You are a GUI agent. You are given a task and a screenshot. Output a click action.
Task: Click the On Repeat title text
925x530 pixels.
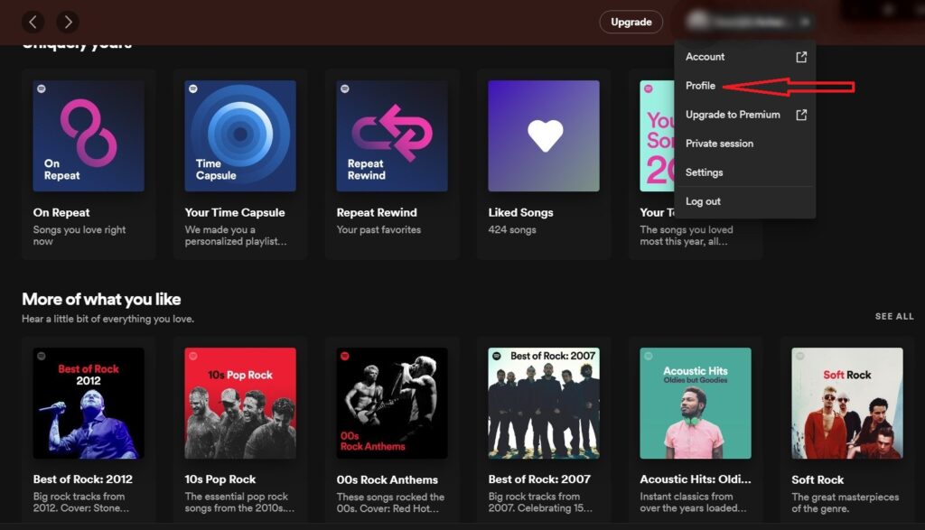click(x=61, y=213)
